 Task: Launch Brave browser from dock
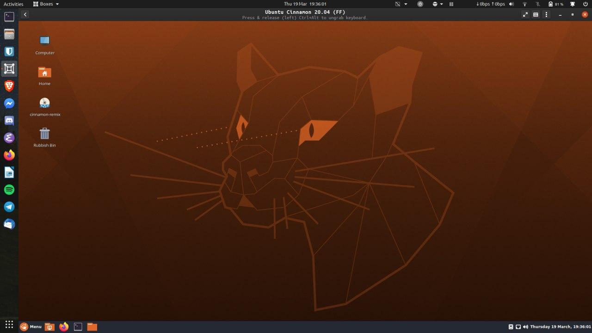coord(9,86)
